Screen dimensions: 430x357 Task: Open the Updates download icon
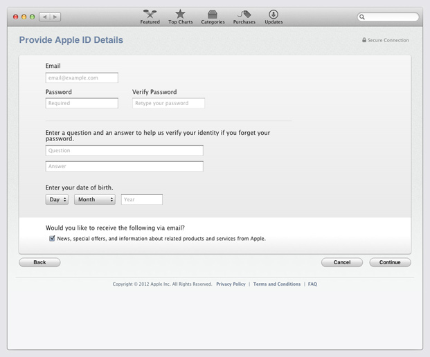tap(274, 15)
